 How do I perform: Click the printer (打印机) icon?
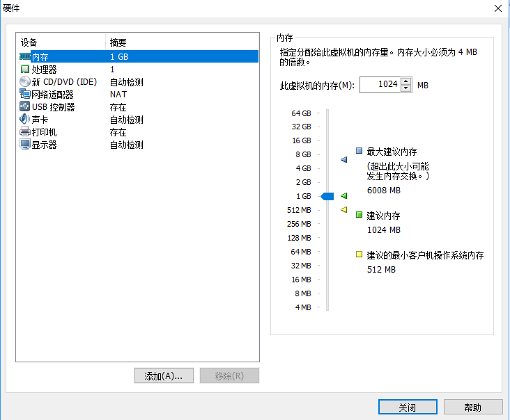pos(25,131)
